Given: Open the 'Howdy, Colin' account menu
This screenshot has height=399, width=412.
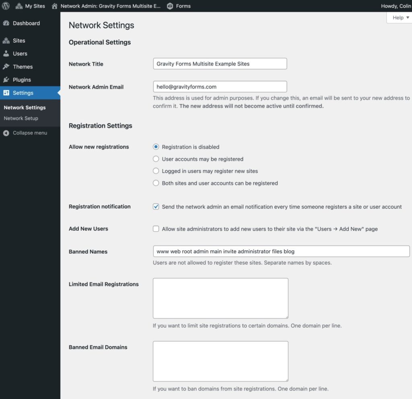Looking at the screenshot, I should [396, 6].
